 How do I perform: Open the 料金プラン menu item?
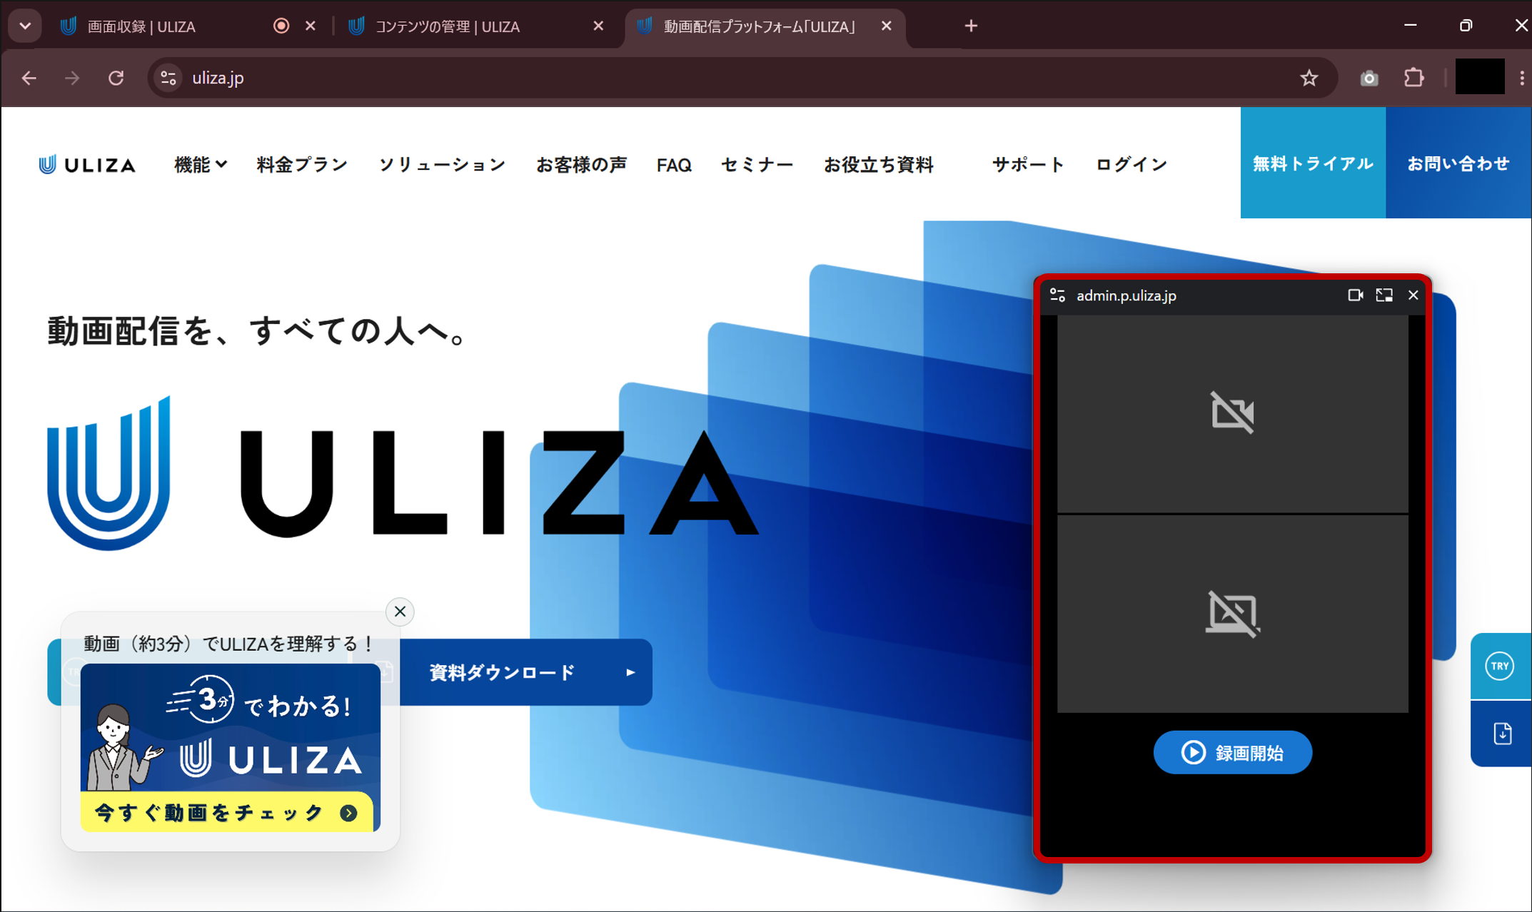pos(303,165)
